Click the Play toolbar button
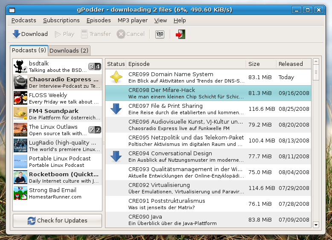Viewport: 332px width, 240px height. coord(64,34)
